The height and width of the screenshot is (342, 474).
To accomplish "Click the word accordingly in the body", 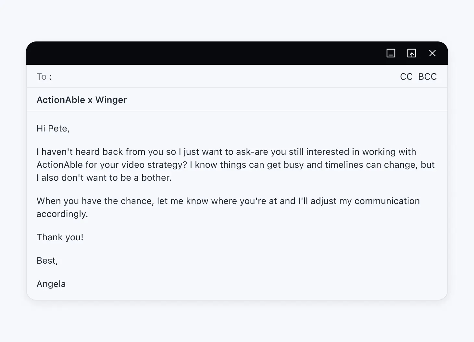I will (x=62, y=214).
